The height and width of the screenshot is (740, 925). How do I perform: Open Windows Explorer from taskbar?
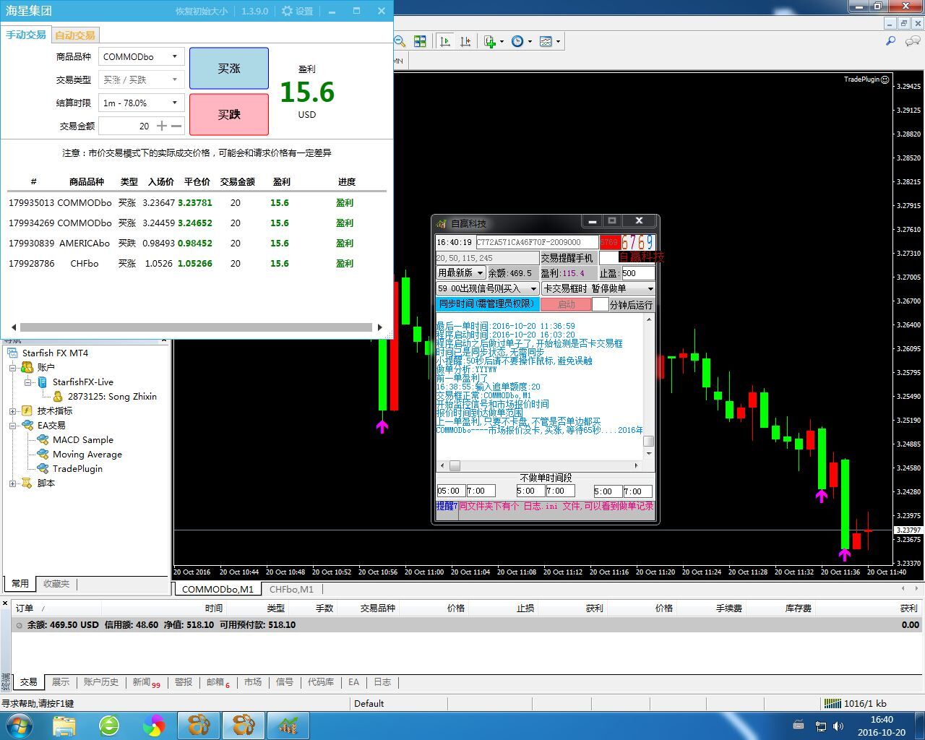[x=64, y=725]
